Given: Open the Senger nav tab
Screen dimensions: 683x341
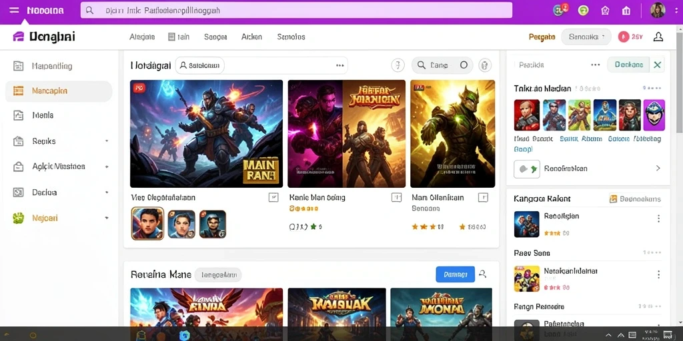Looking at the screenshot, I should coord(215,37).
